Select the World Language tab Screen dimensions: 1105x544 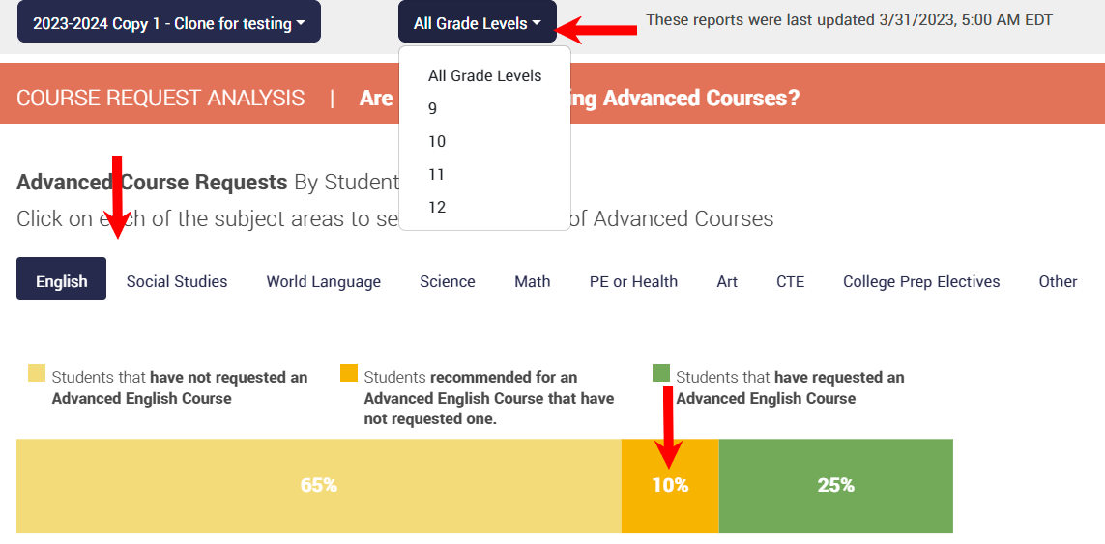pyautogui.click(x=324, y=281)
